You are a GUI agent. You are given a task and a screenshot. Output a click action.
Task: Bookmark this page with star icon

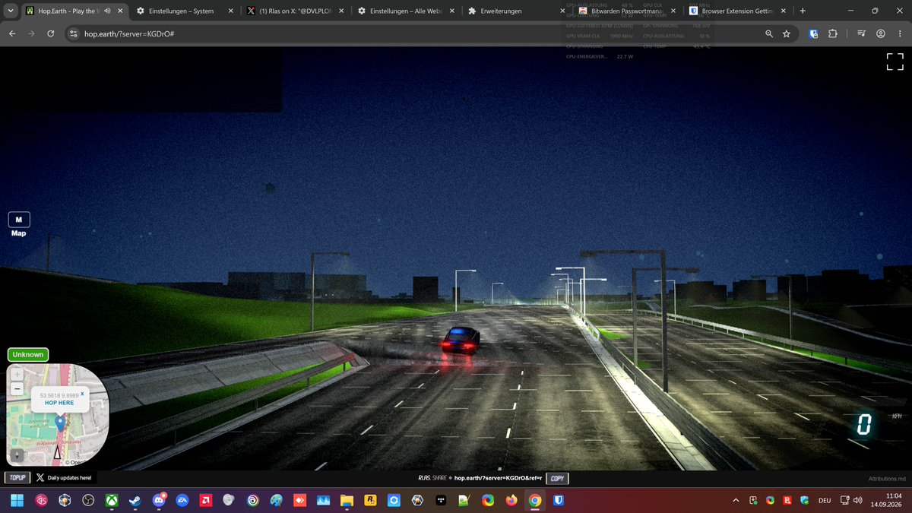click(787, 34)
